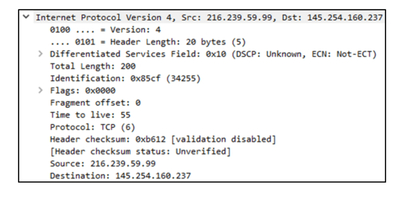Expand the Flags: 0x0000 row
The width and height of the screenshot is (411, 198).
tap(41, 91)
